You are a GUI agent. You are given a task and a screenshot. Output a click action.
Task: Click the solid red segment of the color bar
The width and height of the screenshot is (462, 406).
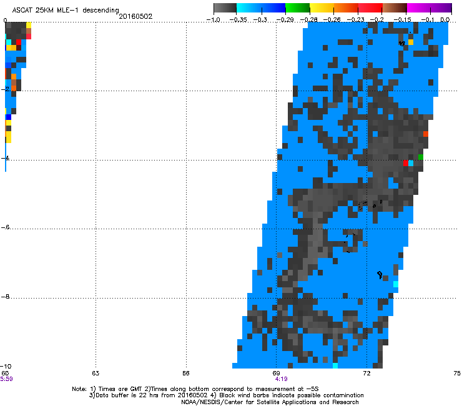370,8
